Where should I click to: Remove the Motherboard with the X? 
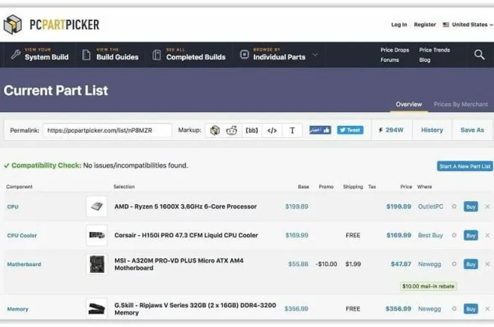487,263
